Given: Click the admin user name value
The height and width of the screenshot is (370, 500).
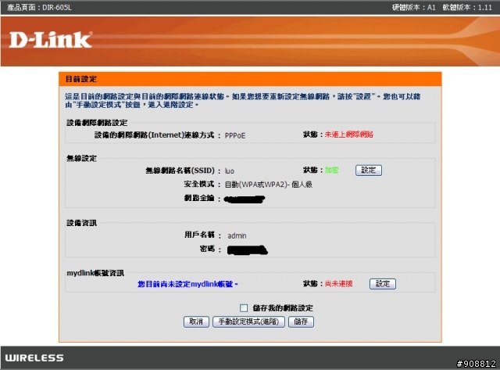Looking at the screenshot, I should 237,235.
